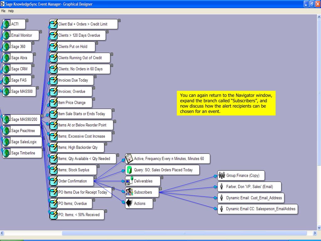321x241 pixels.
Task: Expand the Deliverables node
Action: [162, 178]
